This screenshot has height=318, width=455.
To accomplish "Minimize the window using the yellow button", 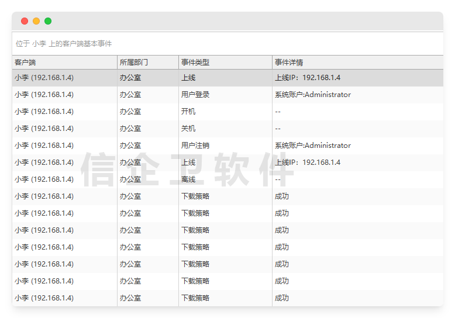I will tap(36, 21).
